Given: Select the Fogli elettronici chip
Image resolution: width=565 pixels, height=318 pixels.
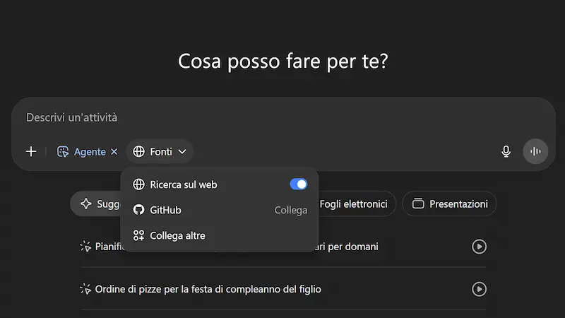Looking at the screenshot, I should pos(353,204).
